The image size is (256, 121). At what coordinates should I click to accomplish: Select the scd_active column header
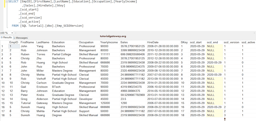(x=248, y=42)
